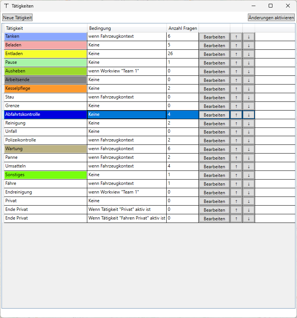Move Ausheben activity down
The height and width of the screenshot is (318, 297).
tap(249, 72)
